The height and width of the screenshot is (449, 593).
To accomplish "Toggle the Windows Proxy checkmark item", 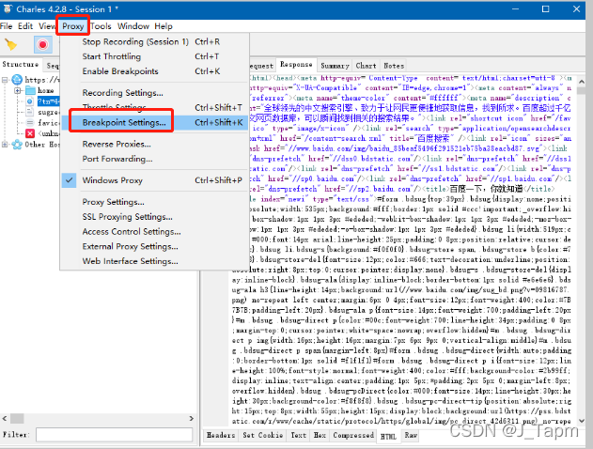I will tap(154, 180).
